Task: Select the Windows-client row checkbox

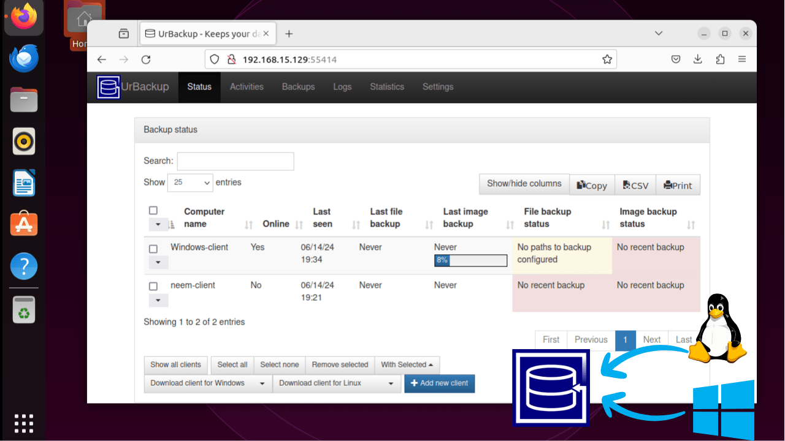Action: click(154, 247)
